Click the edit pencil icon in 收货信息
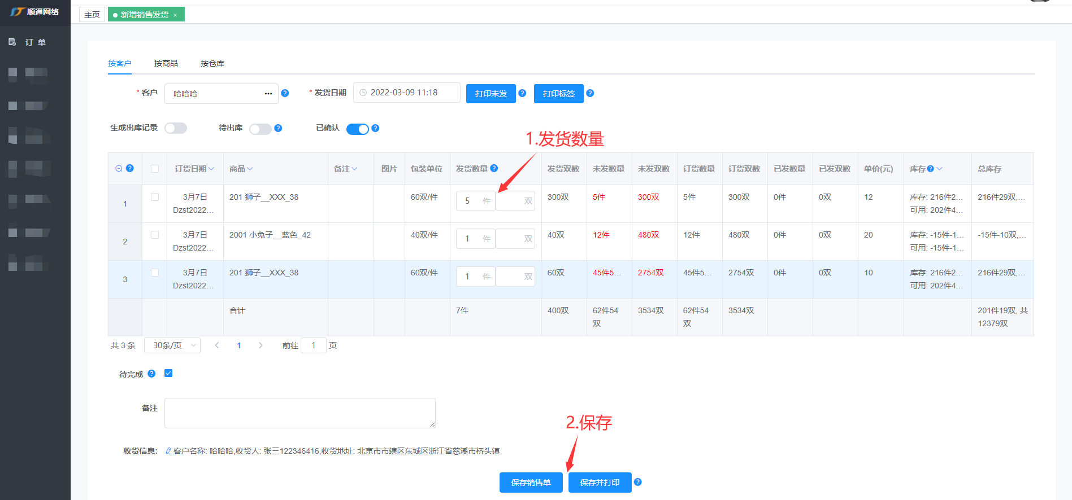The height and width of the screenshot is (500, 1072). (168, 451)
